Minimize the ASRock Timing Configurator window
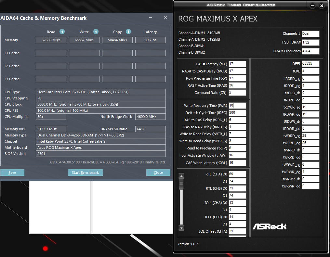The height and width of the screenshot is (257, 330). [x=312, y=6]
